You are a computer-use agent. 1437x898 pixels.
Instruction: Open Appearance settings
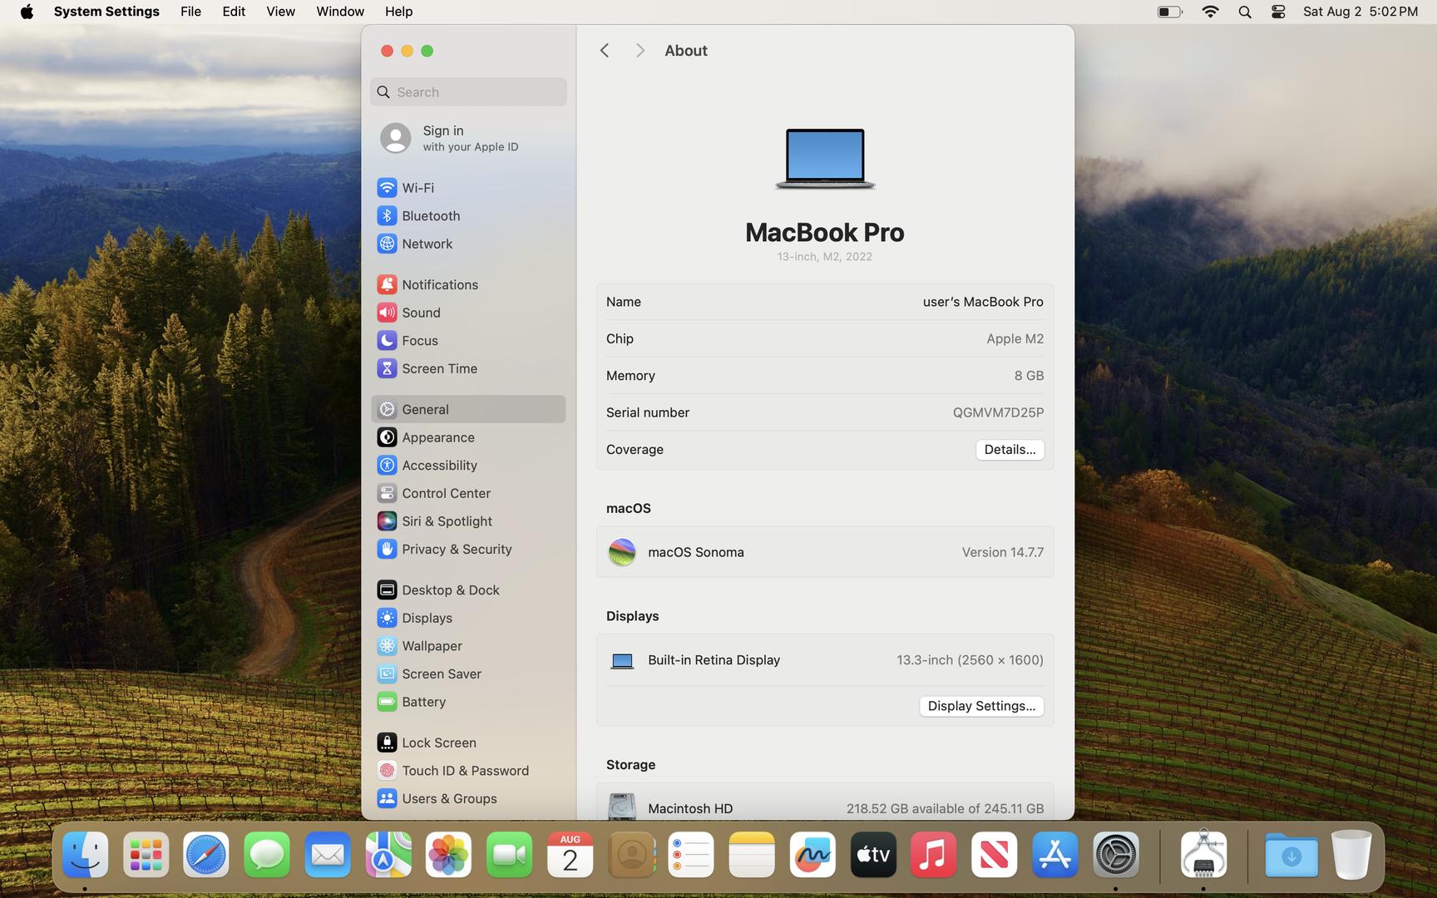click(468, 437)
